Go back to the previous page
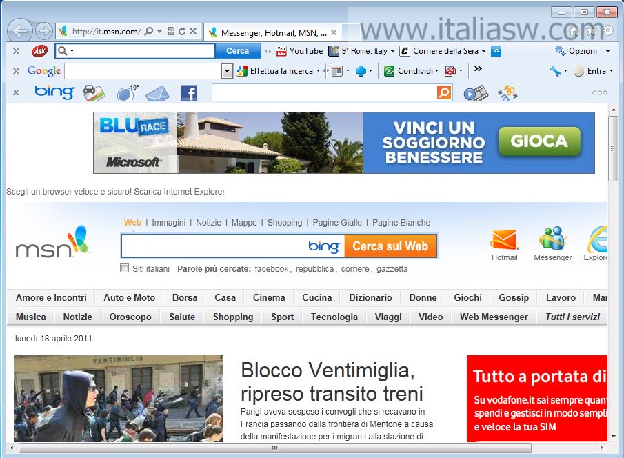The image size is (624, 458). pyautogui.click(x=19, y=30)
